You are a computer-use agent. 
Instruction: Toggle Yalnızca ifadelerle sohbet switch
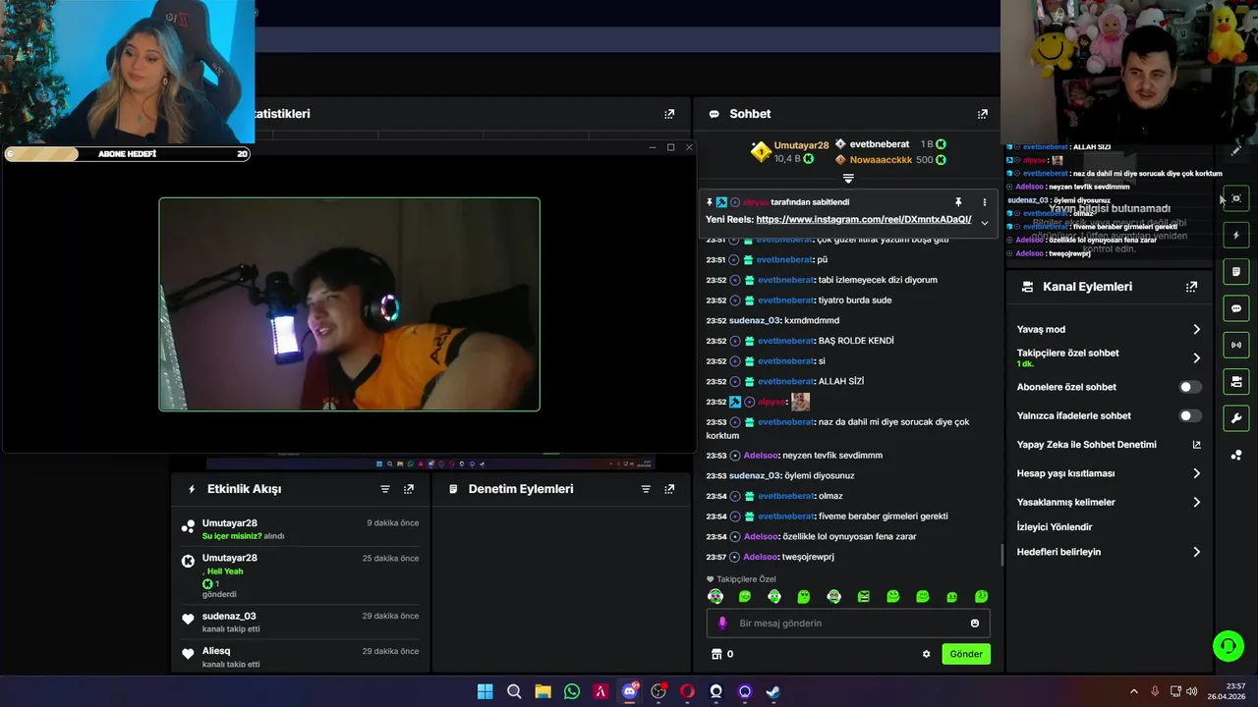tap(1190, 416)
